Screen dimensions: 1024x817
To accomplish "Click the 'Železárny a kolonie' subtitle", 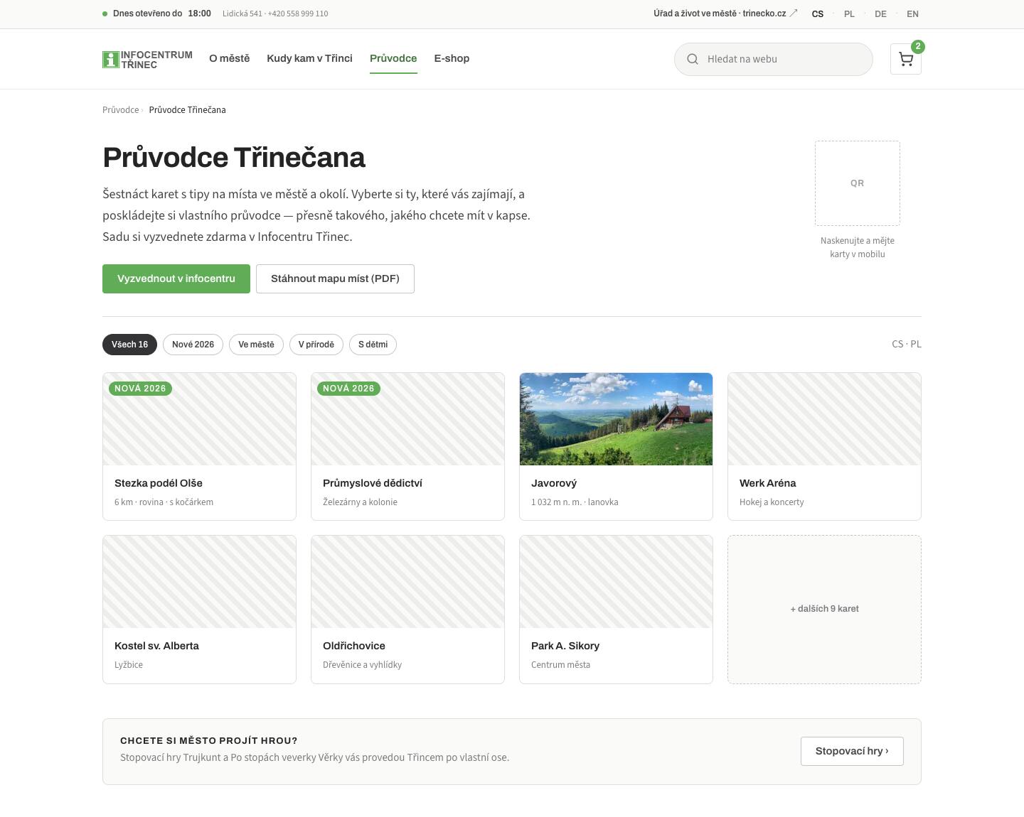I will (x=360, y=502).
